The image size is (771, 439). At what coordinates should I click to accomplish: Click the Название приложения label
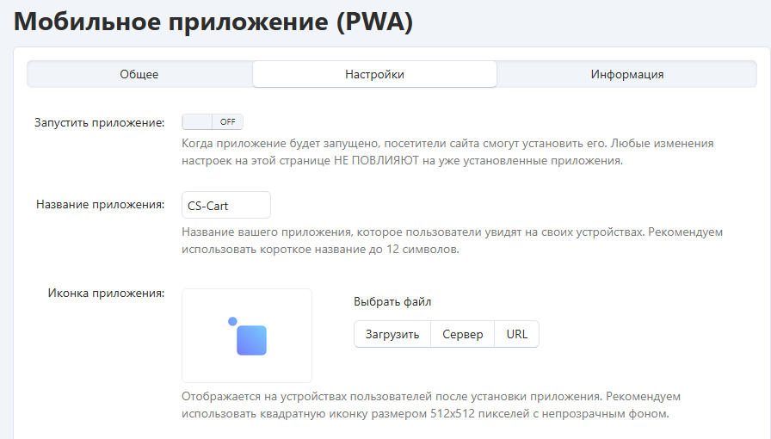coord(100,205)
